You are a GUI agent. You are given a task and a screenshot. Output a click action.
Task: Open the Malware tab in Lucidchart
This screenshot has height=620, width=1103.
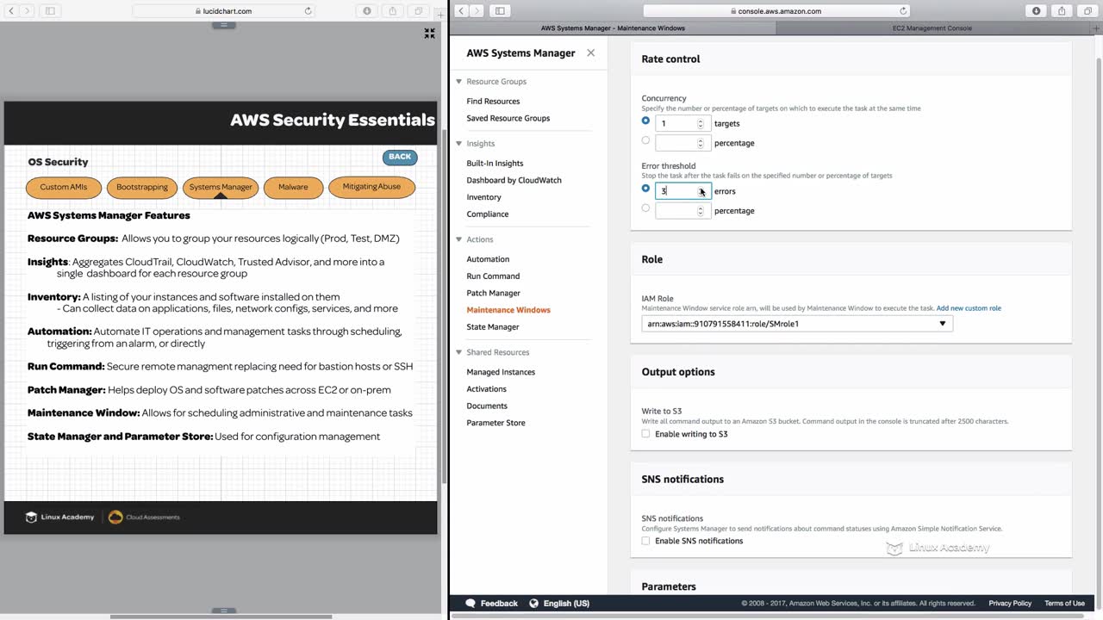[293, 187]
